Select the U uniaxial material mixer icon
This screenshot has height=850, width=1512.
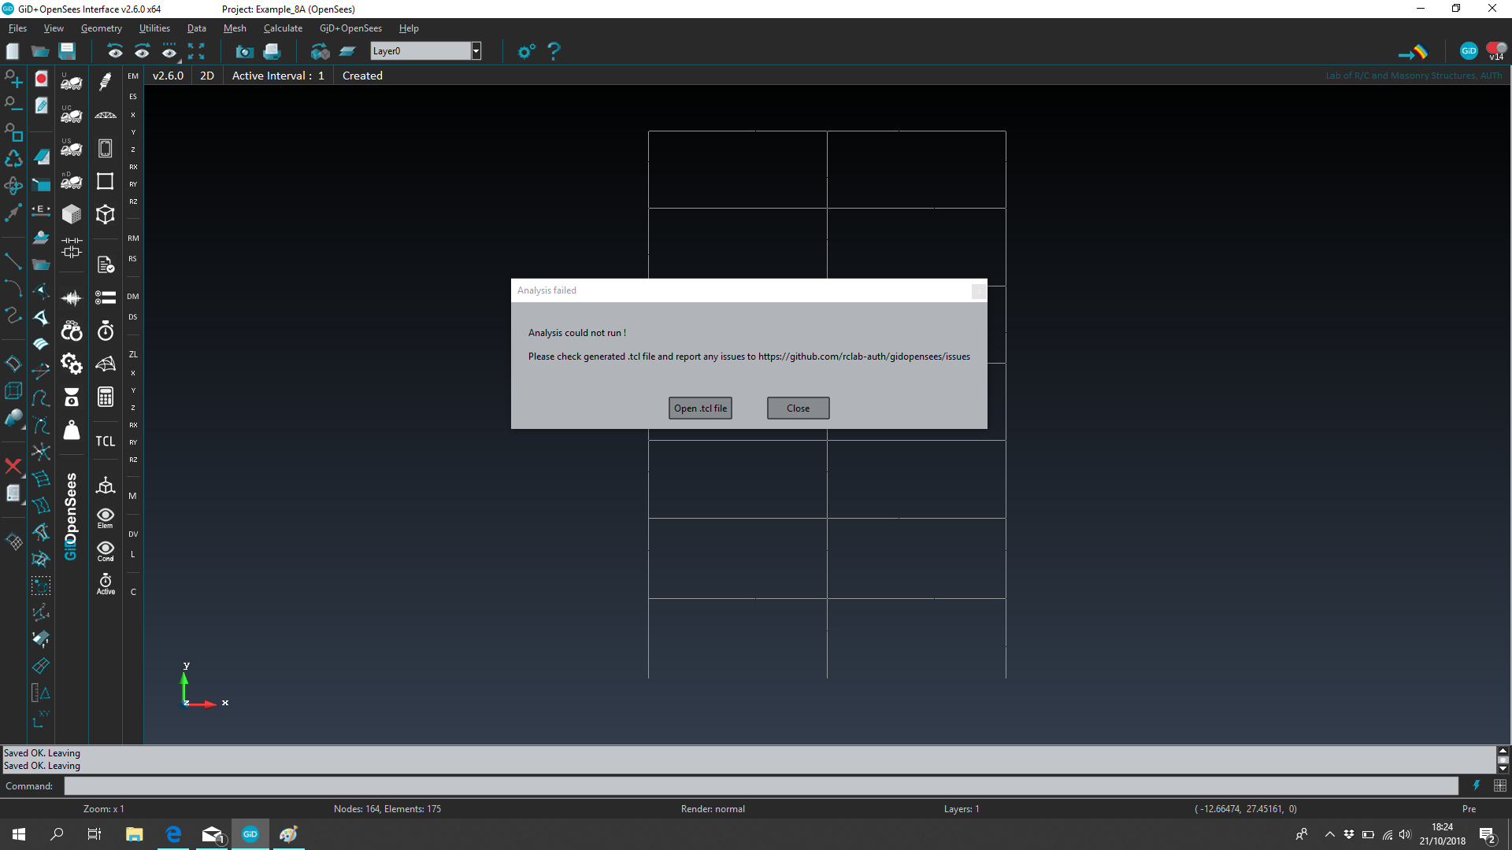71,82
